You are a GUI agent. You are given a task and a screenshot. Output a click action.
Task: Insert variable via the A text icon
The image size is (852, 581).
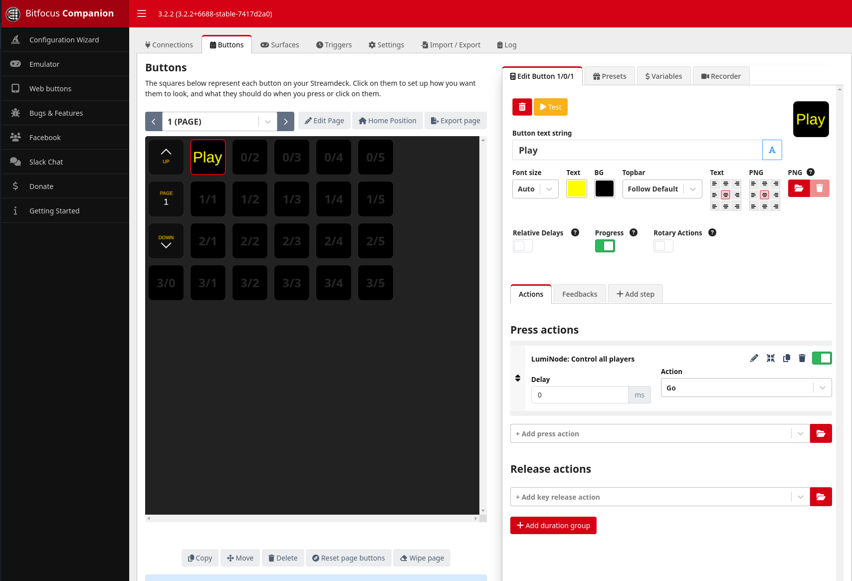point(772,150)
